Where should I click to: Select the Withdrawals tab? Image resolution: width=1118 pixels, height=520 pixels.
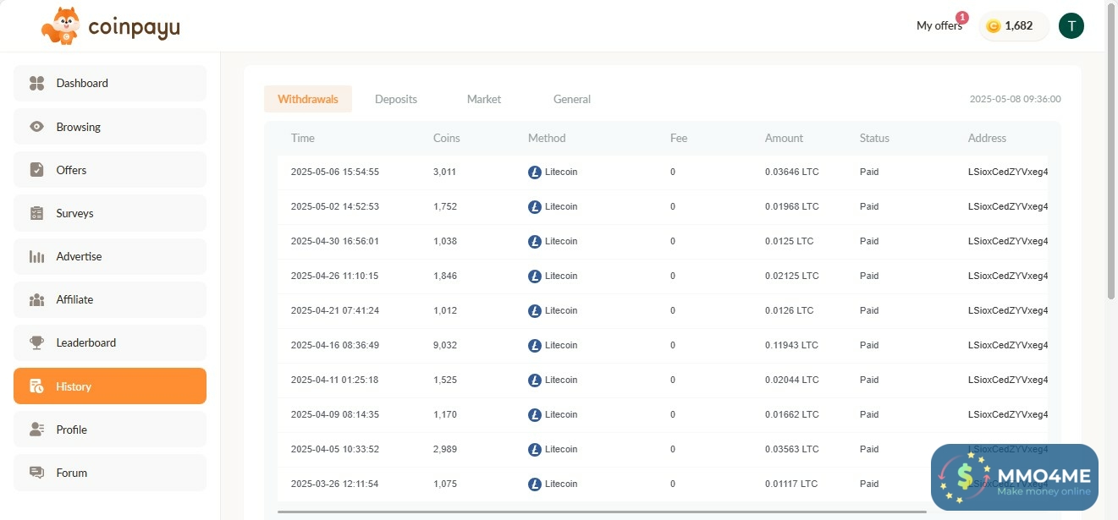[x=308, y=99]
